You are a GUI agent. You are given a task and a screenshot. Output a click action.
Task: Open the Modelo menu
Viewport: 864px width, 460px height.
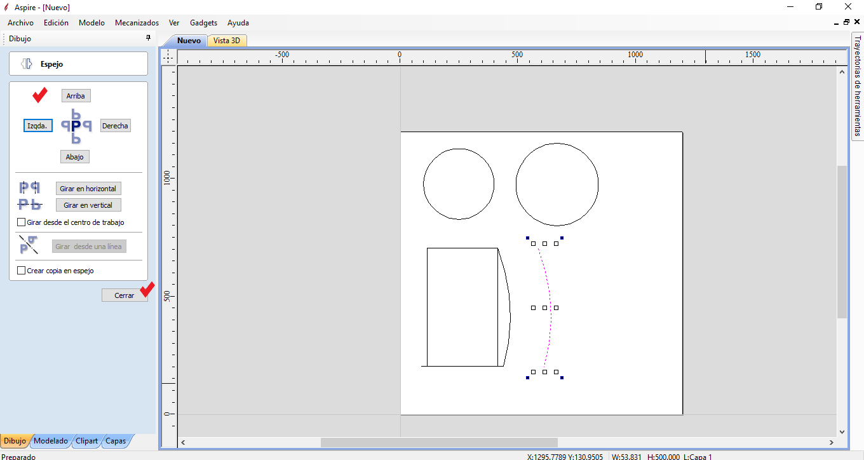[x=91, y=23]
